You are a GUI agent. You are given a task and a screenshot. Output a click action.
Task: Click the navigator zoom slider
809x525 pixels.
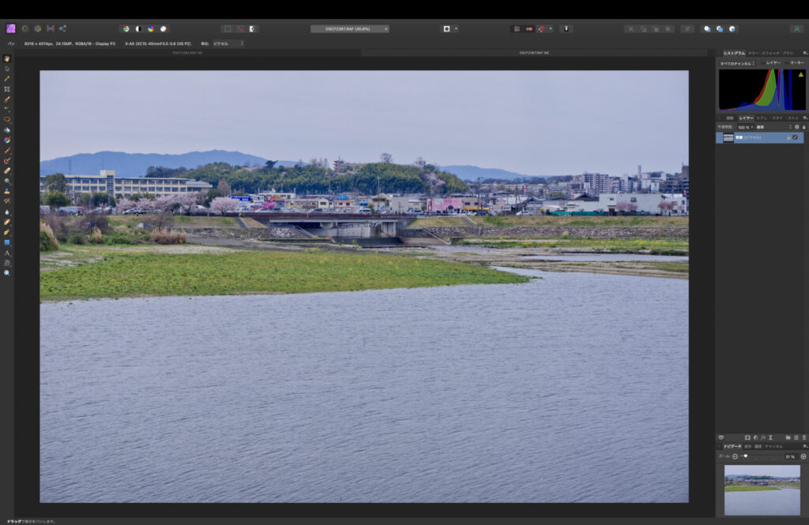pos(744,456)
